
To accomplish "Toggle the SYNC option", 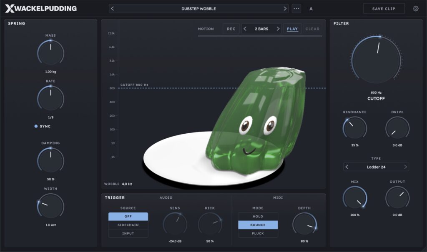I will pos(43,126).
